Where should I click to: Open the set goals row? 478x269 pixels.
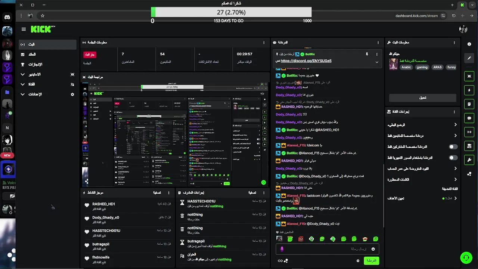422,198
